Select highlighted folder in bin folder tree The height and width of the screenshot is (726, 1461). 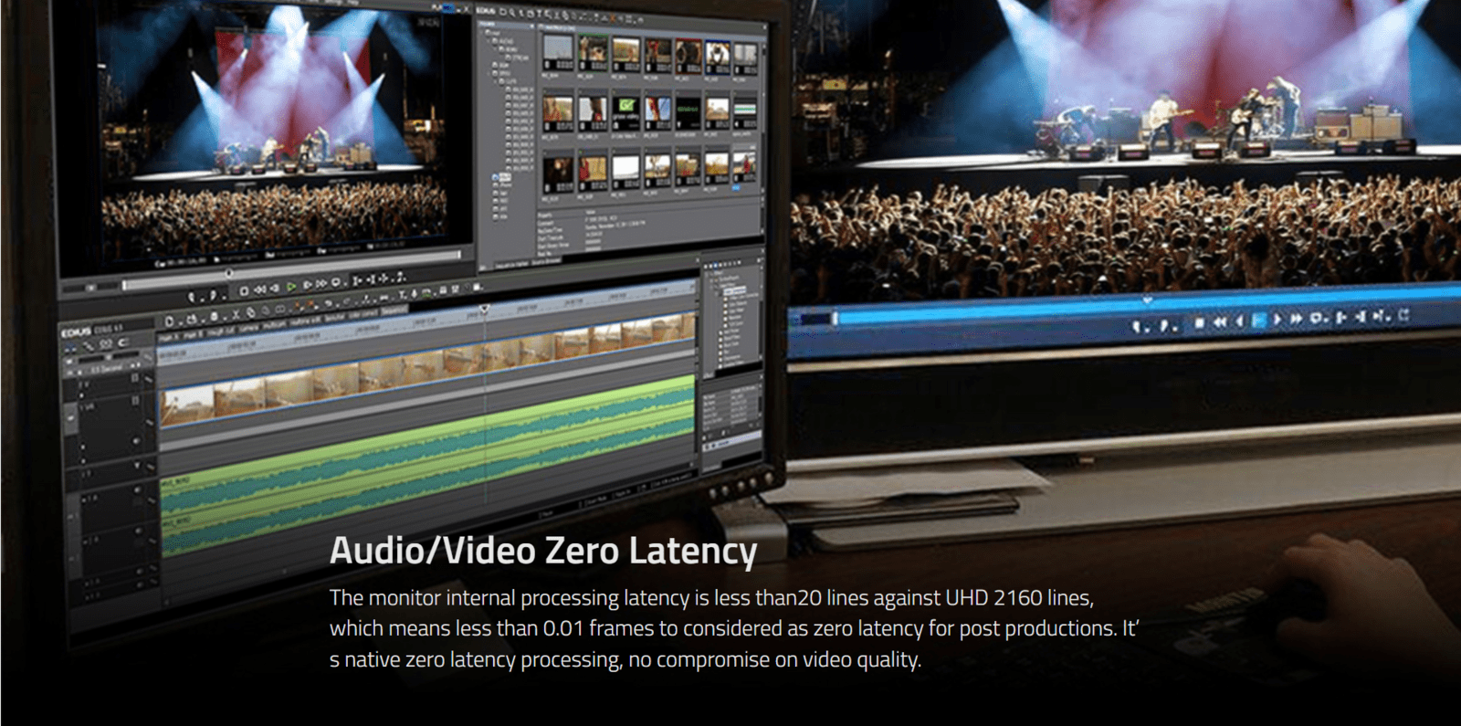[504, 179]
